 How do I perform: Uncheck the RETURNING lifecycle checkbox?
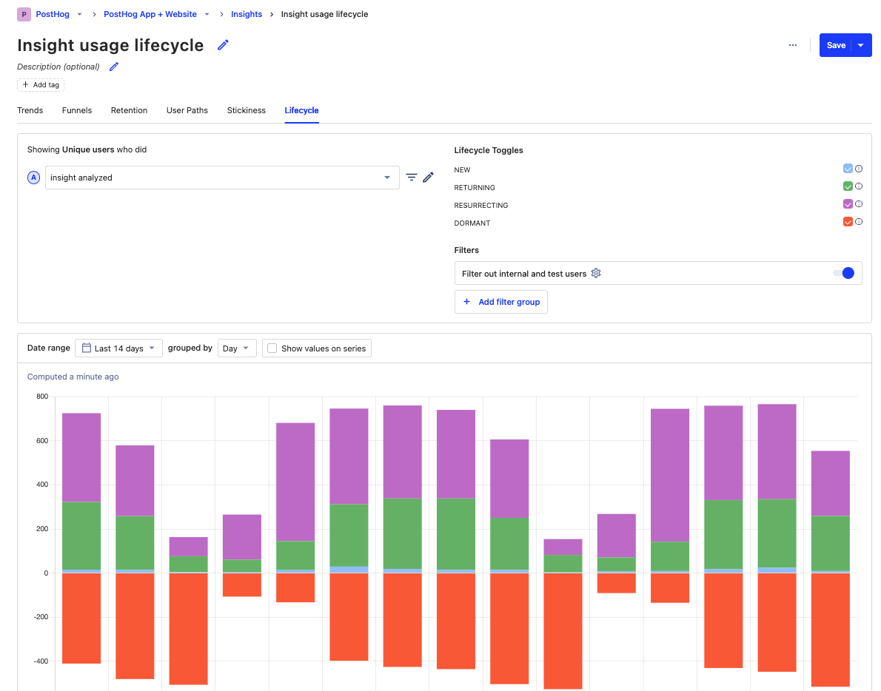[848, 186]
